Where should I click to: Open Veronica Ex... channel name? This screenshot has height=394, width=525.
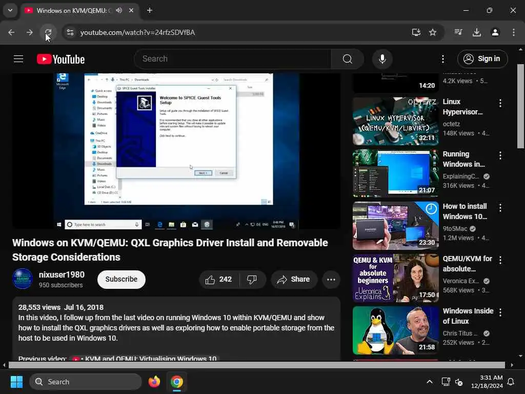tap(461, 281)
